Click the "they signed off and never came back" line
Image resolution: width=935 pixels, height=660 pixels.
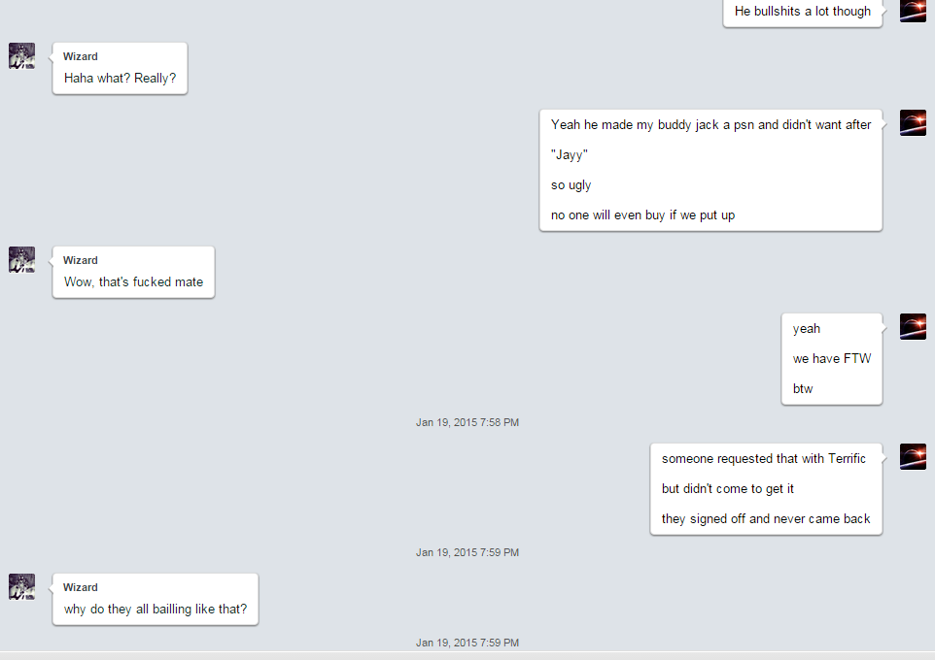coord(766,519)
